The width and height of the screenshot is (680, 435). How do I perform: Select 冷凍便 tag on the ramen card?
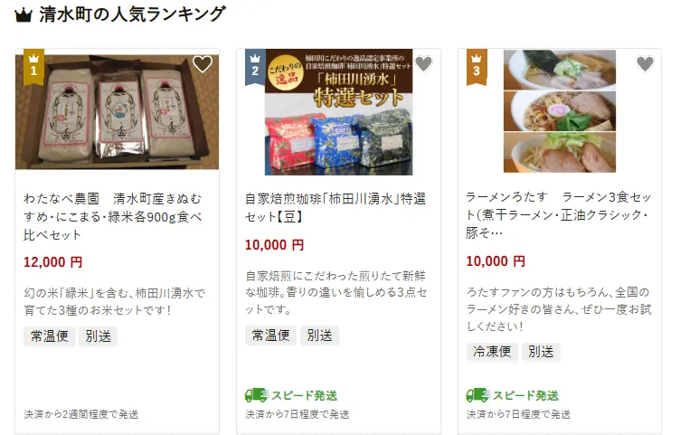(492, 352)
